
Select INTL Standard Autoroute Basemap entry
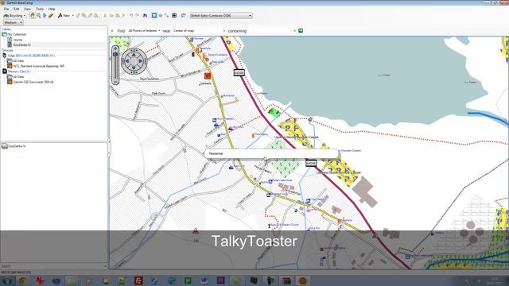pyautogui.click(x=39, y=66)
